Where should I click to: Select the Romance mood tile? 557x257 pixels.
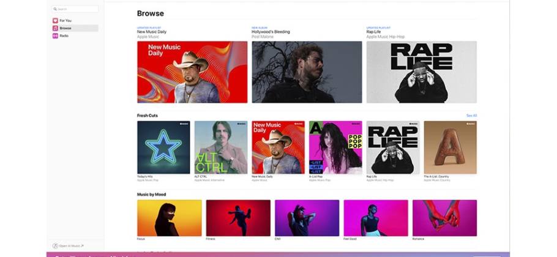coord(445,218)
